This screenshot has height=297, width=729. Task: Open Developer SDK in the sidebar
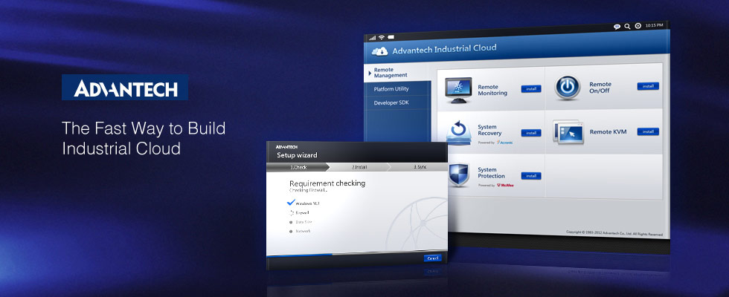(x=397, y=103)
